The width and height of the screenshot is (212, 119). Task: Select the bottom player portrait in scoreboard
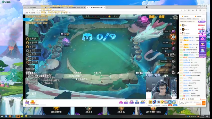173,72
